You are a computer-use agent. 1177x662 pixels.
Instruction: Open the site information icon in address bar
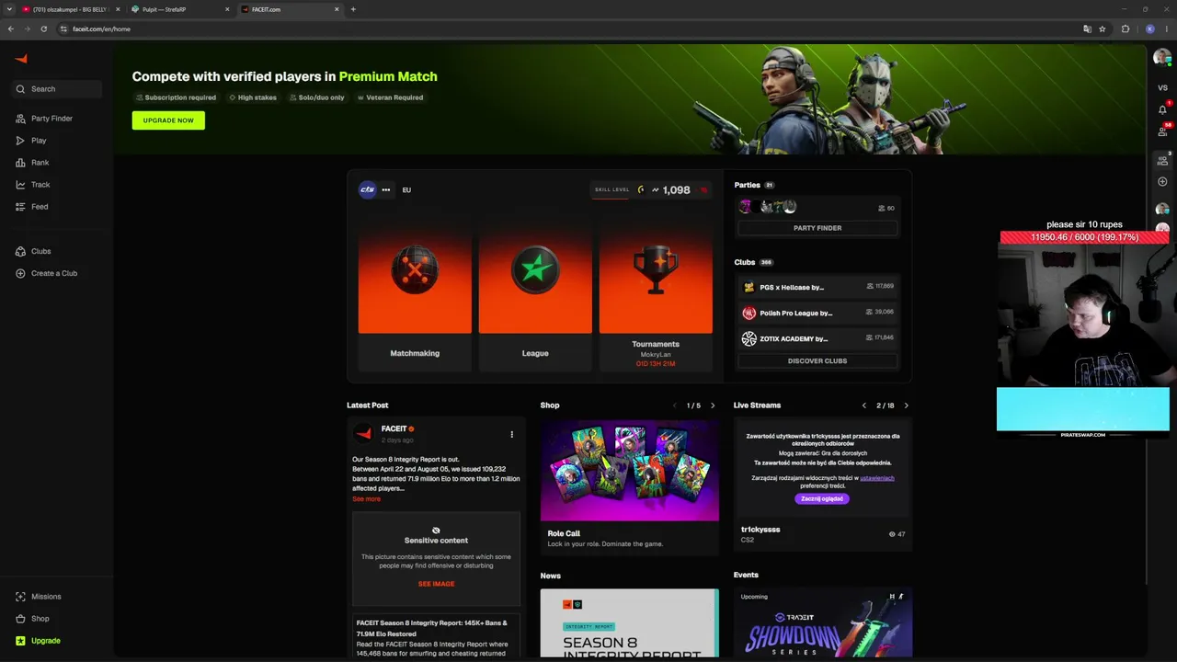[63, 29]
